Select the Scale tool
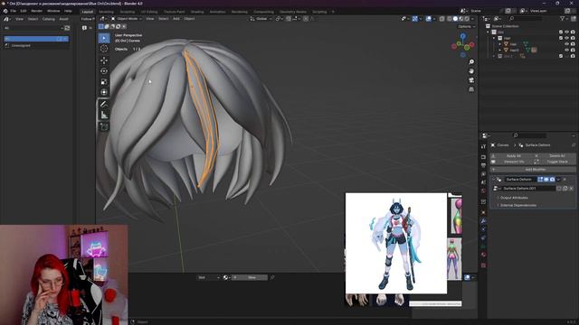 coord(104,81)
